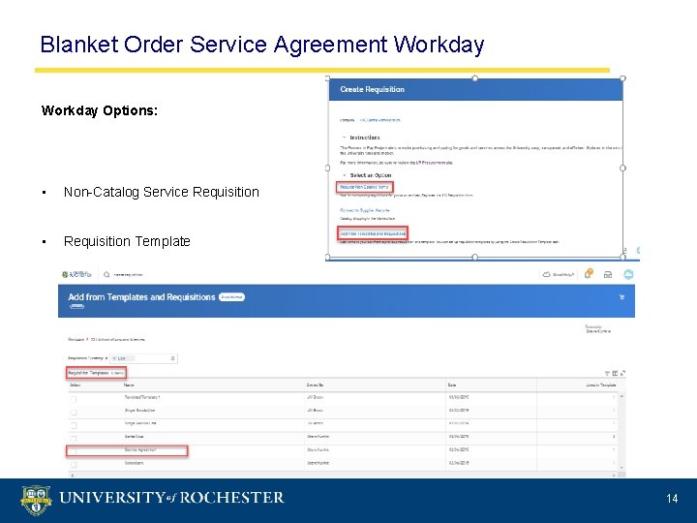
Task: Open Add from Templates and Requisitions link
Action: tap(373, 233)
